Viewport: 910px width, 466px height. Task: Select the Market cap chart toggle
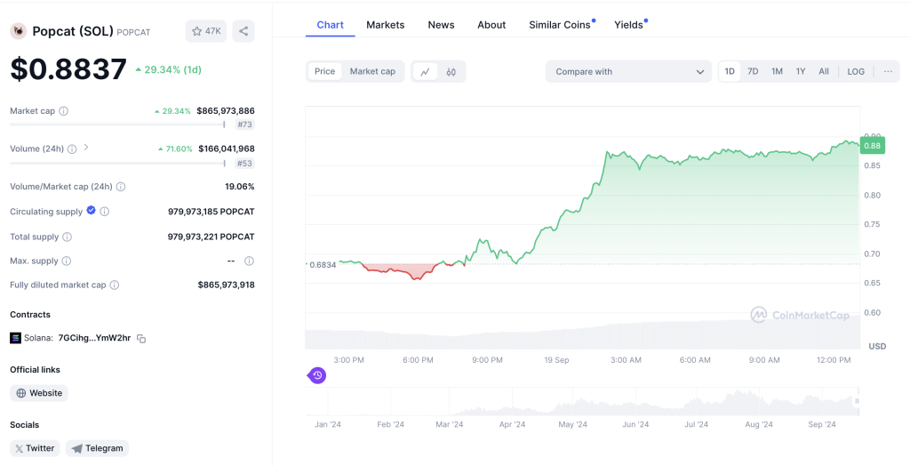coord(372,71)
